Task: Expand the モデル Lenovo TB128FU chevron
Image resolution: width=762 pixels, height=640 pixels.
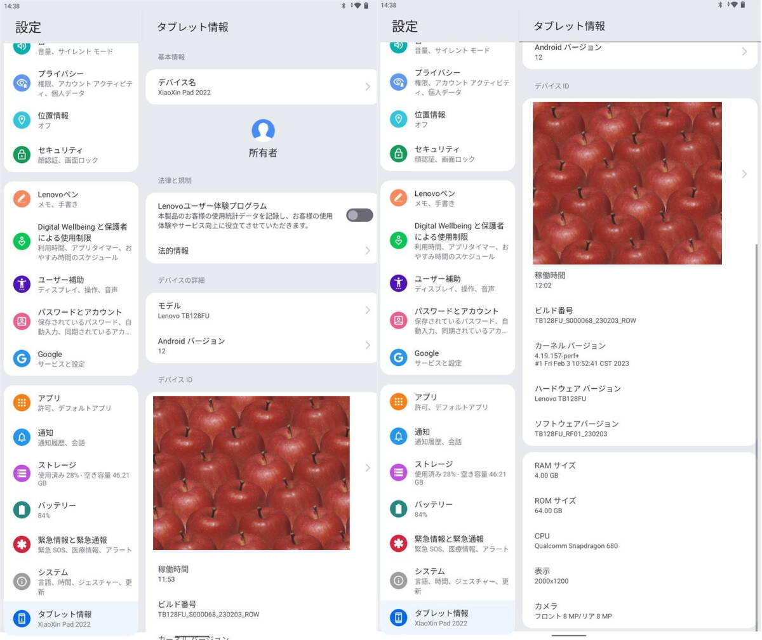Action: [x=368, y=310]
